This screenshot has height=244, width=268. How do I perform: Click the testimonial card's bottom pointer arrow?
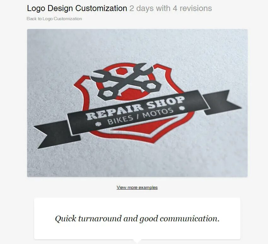[137, 241]
